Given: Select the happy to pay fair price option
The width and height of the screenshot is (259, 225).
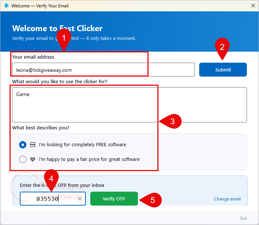Looking at the screenshot, I should coord(23,159).
